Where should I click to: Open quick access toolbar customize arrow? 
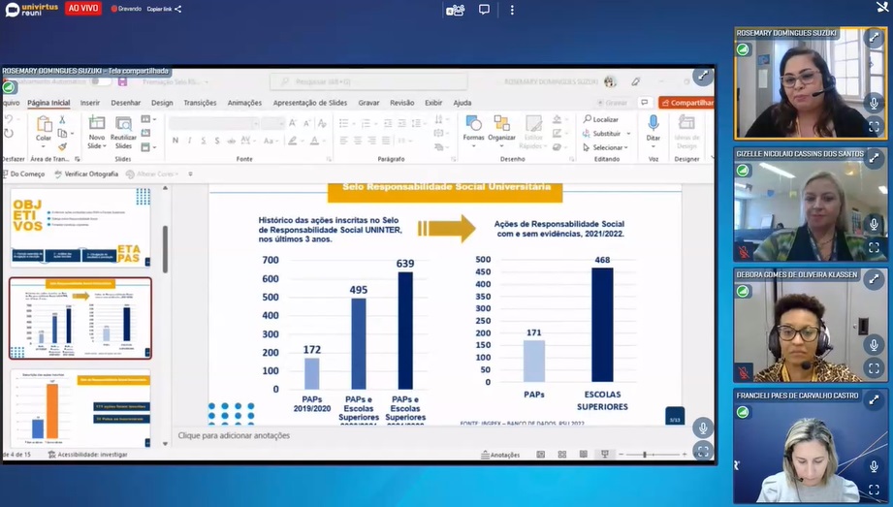click(x=190, y=174)
